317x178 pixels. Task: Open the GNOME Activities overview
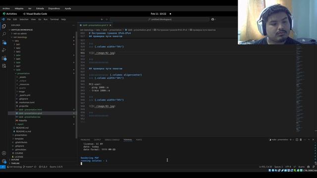coord(10,14)
